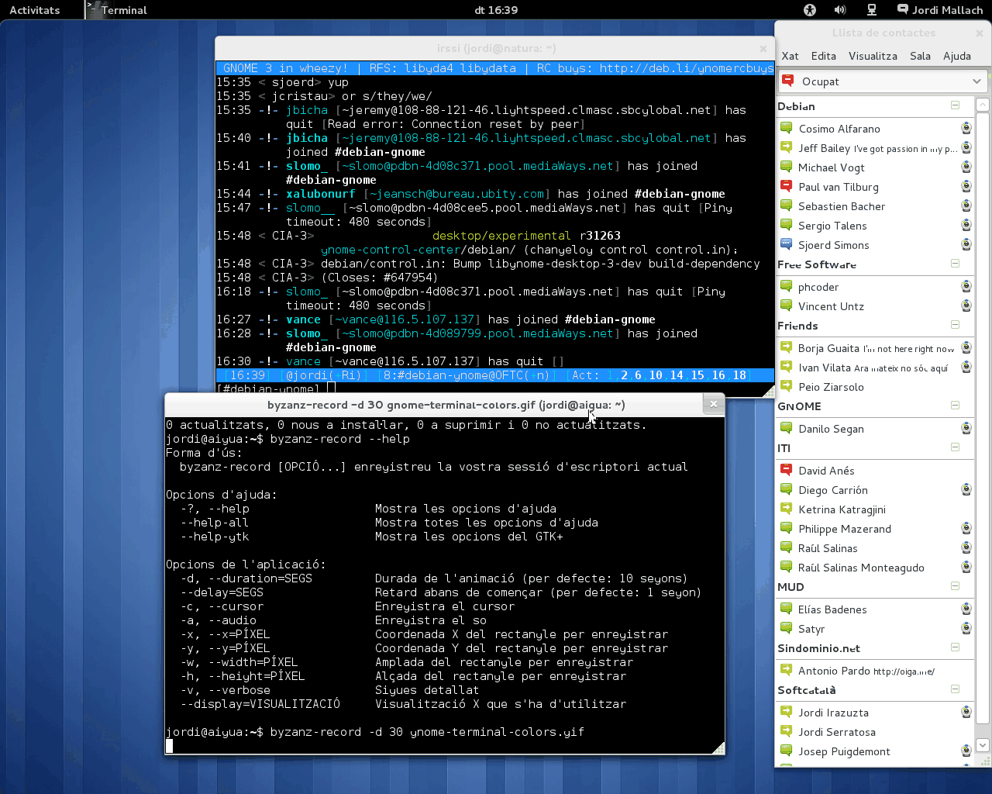The height and width of the screenshot is (794, 992).
Task: Click the contact list scrollbar up arrow
Action: click(x=983, y=105)
